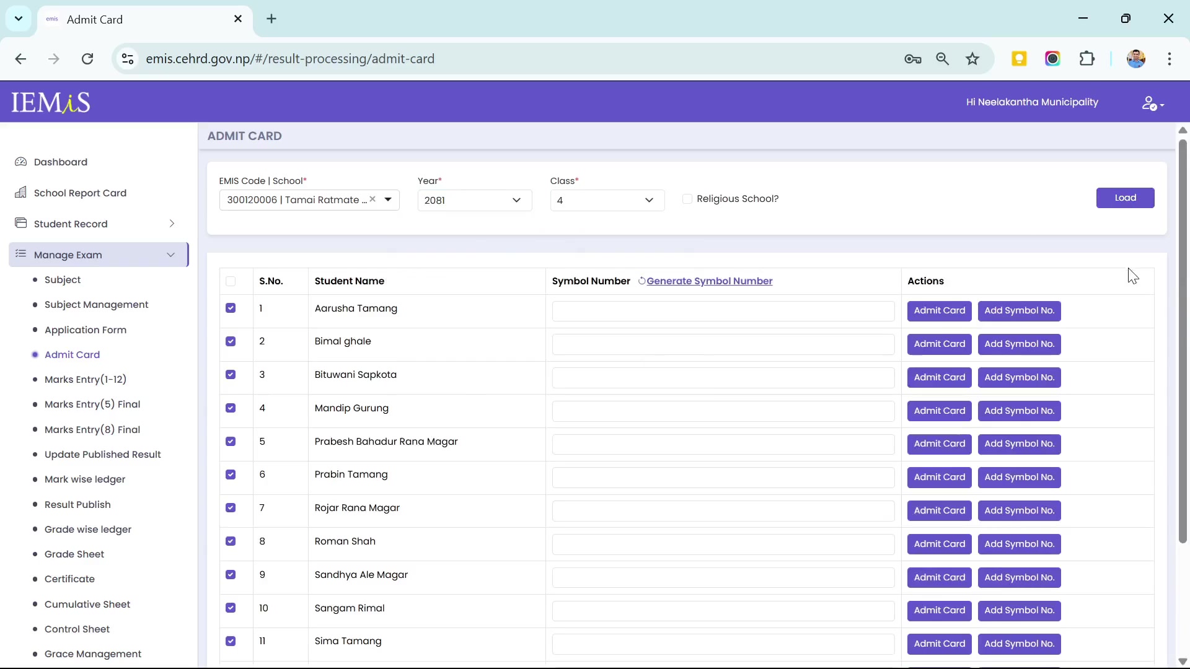This screenshot has height=669, width=1190.
Task: Uncheck the checkbox for Mandip Gurung
Action: click(x=231, y=408)
